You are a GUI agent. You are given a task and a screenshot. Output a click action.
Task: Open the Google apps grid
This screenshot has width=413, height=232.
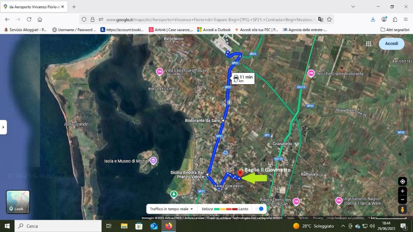click(368, 44)
